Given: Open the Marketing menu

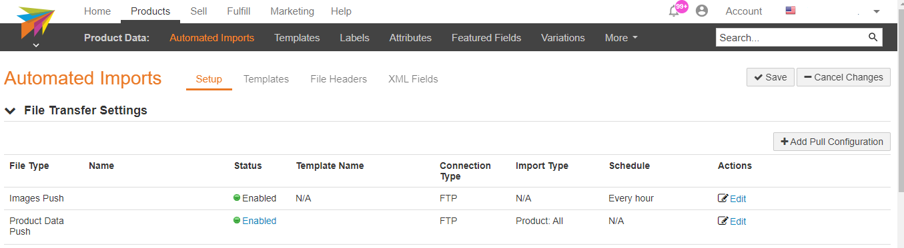Looking at the screenshot, I should pos(292,11).
